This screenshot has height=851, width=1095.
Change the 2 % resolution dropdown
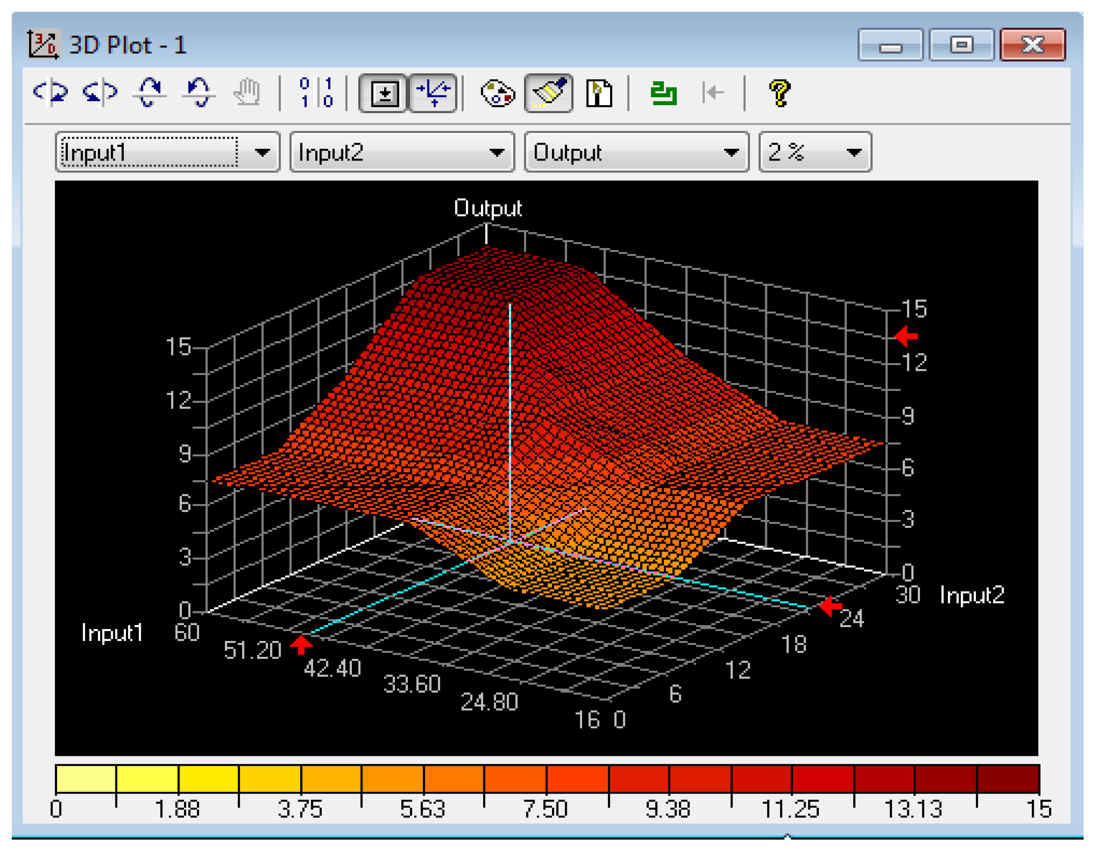pos(815,152)
